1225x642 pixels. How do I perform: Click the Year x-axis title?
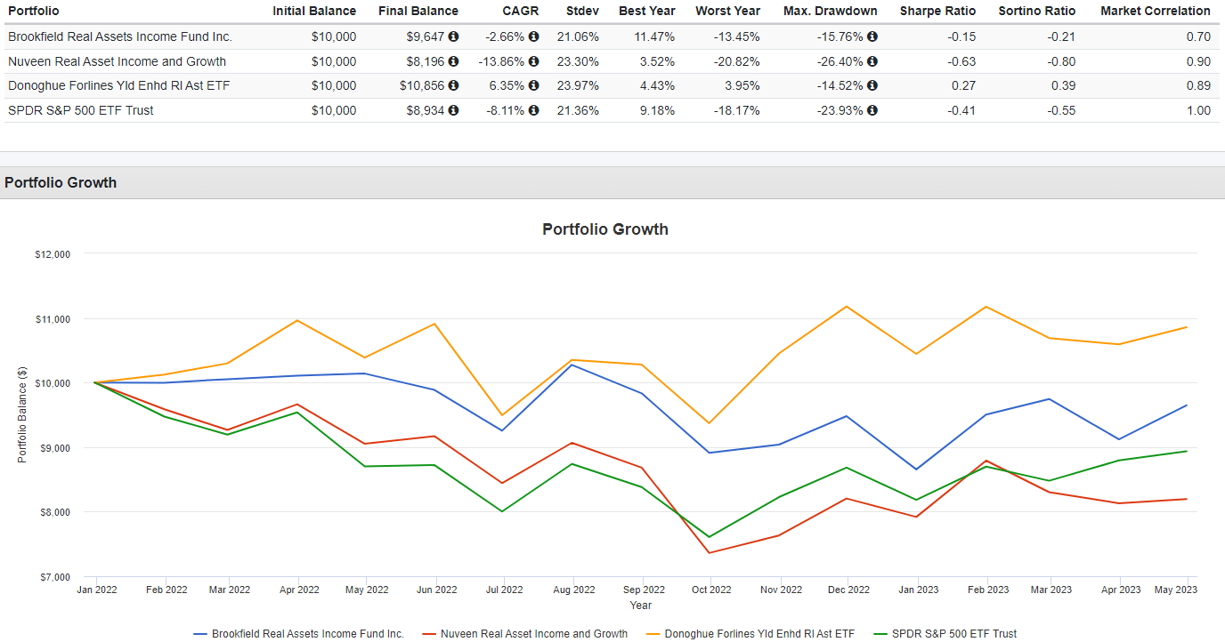pyautogui.click(x=640, y=605)
